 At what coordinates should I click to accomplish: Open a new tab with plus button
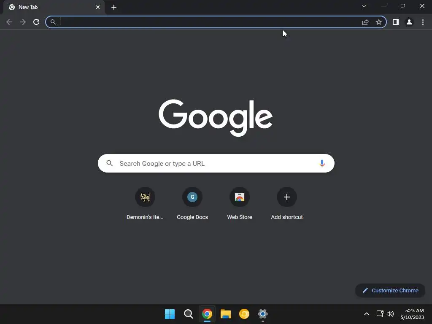pos(114,7)
